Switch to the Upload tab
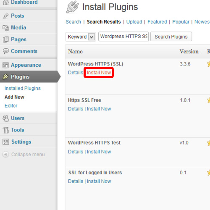The width and height of the screenshot is (210, 210). [134, 22]
